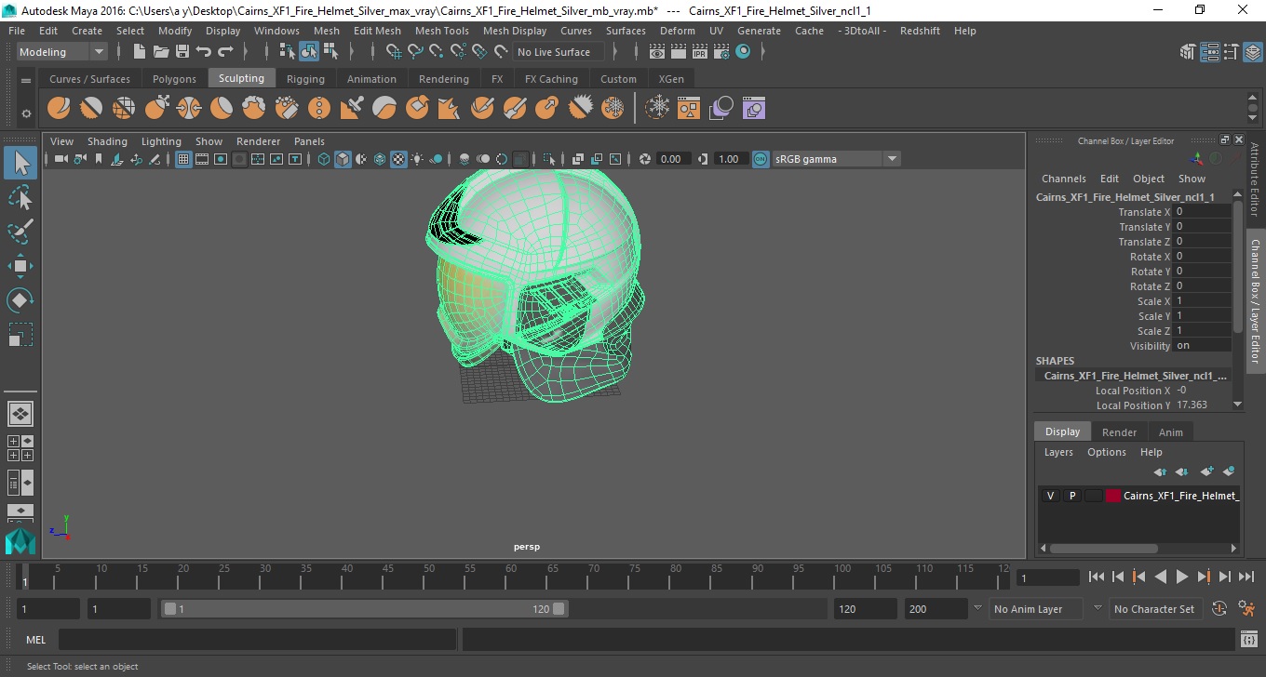Select the Lasso Select tool in toolbox
The image size is (1266, 677).
coord(20,197)
